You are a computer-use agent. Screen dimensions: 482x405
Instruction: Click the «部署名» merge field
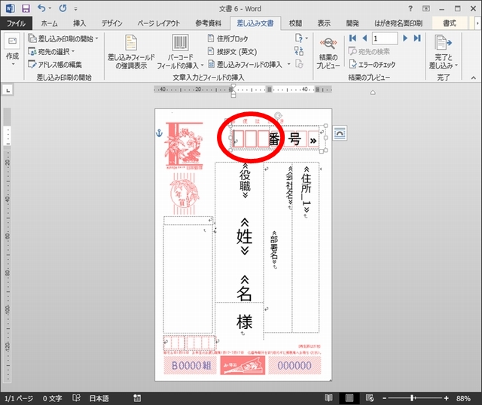tap(274, 248)
